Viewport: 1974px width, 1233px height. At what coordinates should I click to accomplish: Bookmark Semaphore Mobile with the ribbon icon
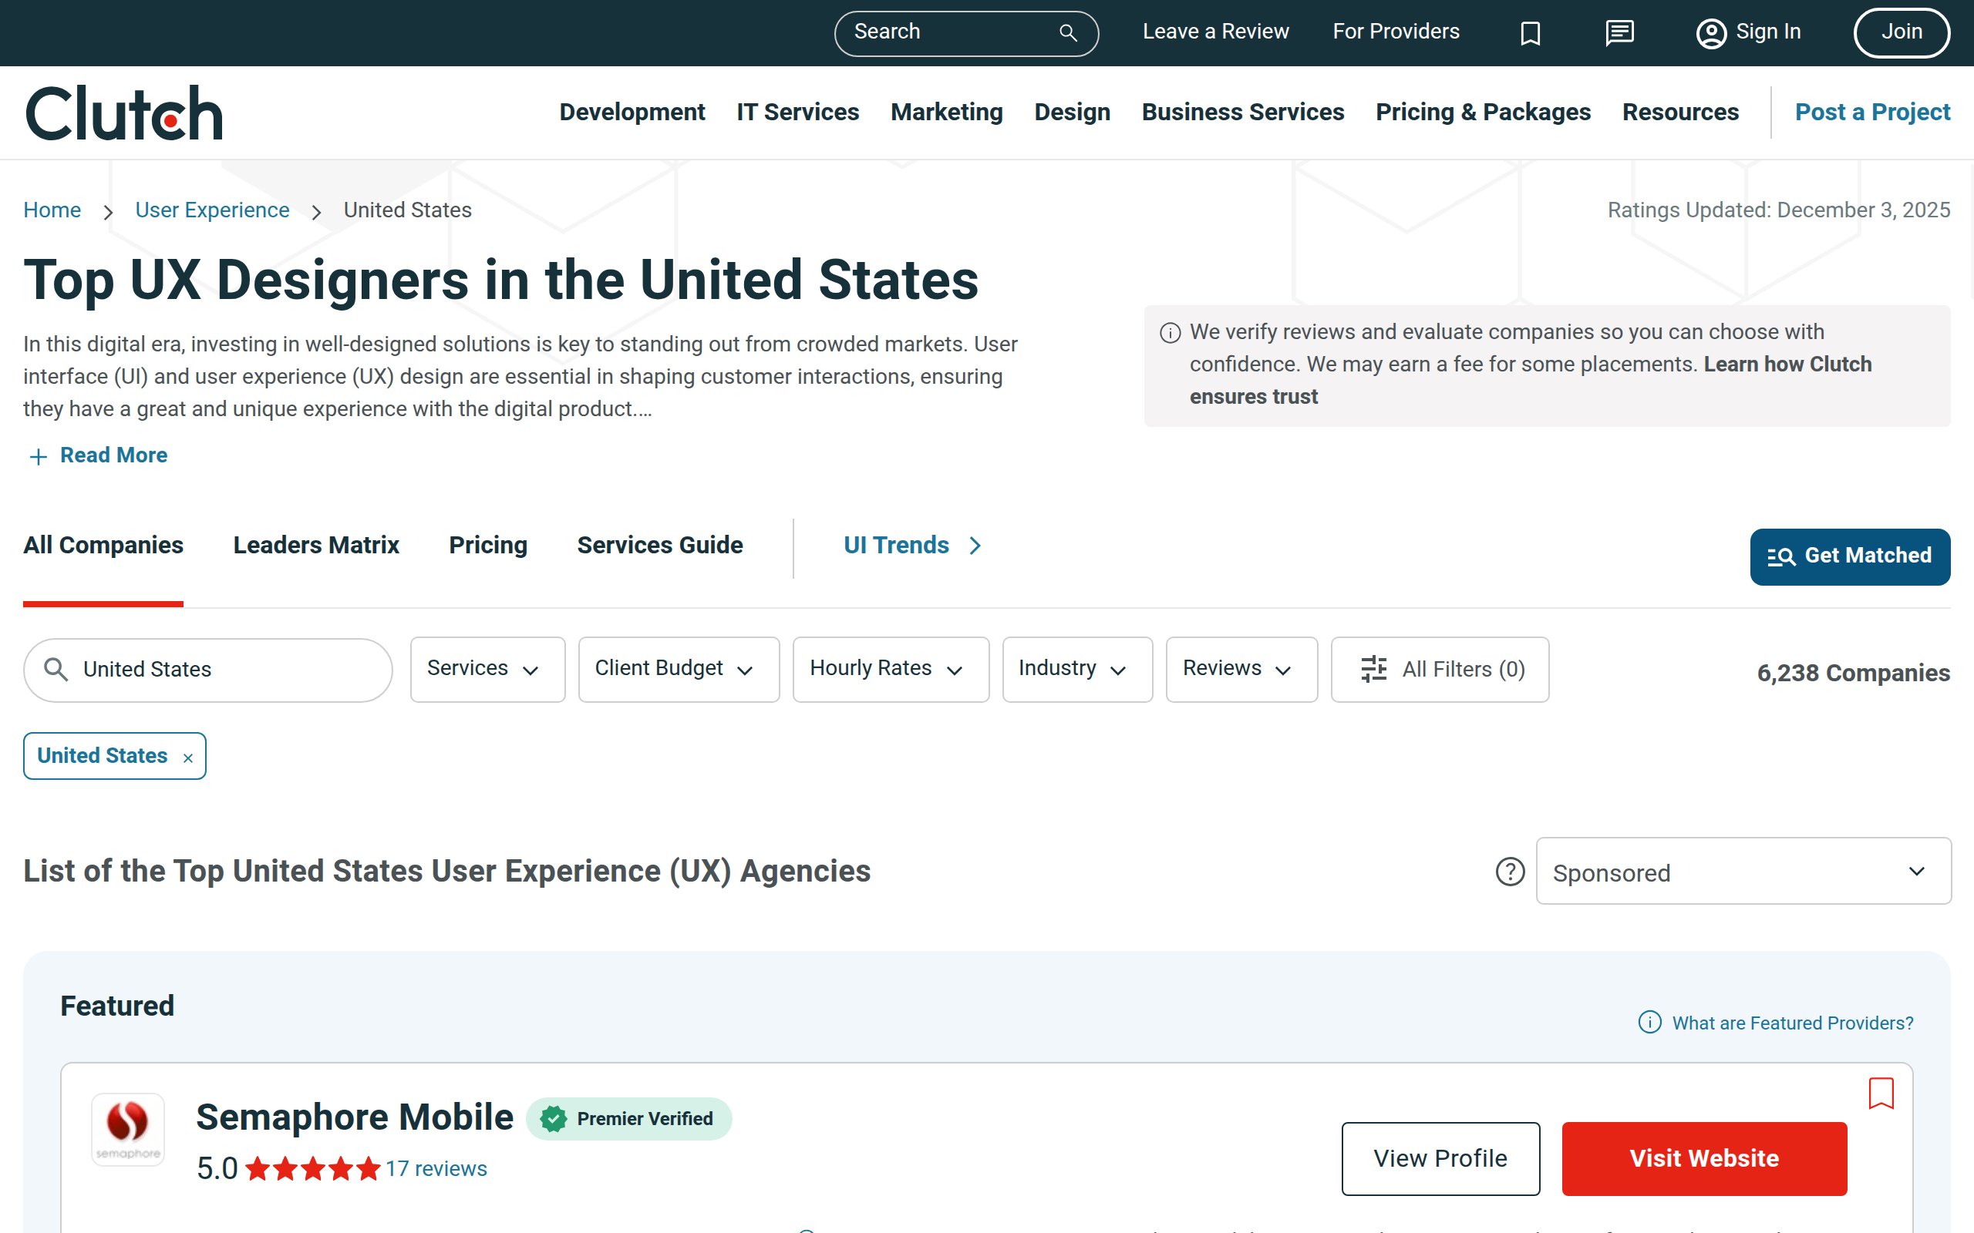click(x=1881, y=1094)
